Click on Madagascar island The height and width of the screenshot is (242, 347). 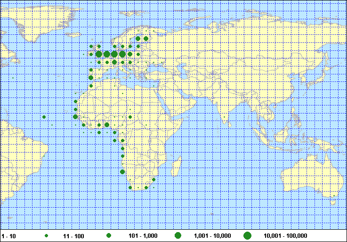(x=178, y=164)
